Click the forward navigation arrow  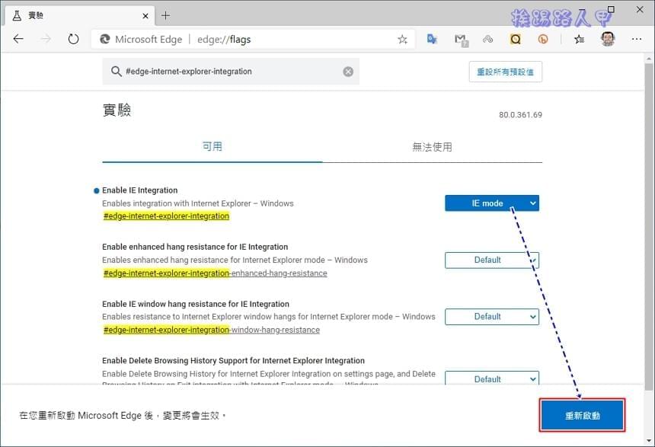(46, 40)
